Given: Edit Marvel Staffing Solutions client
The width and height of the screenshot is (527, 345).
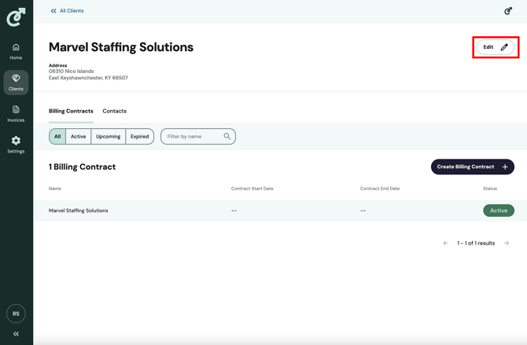Looking at the screenshot, I should tap(495, 47).
